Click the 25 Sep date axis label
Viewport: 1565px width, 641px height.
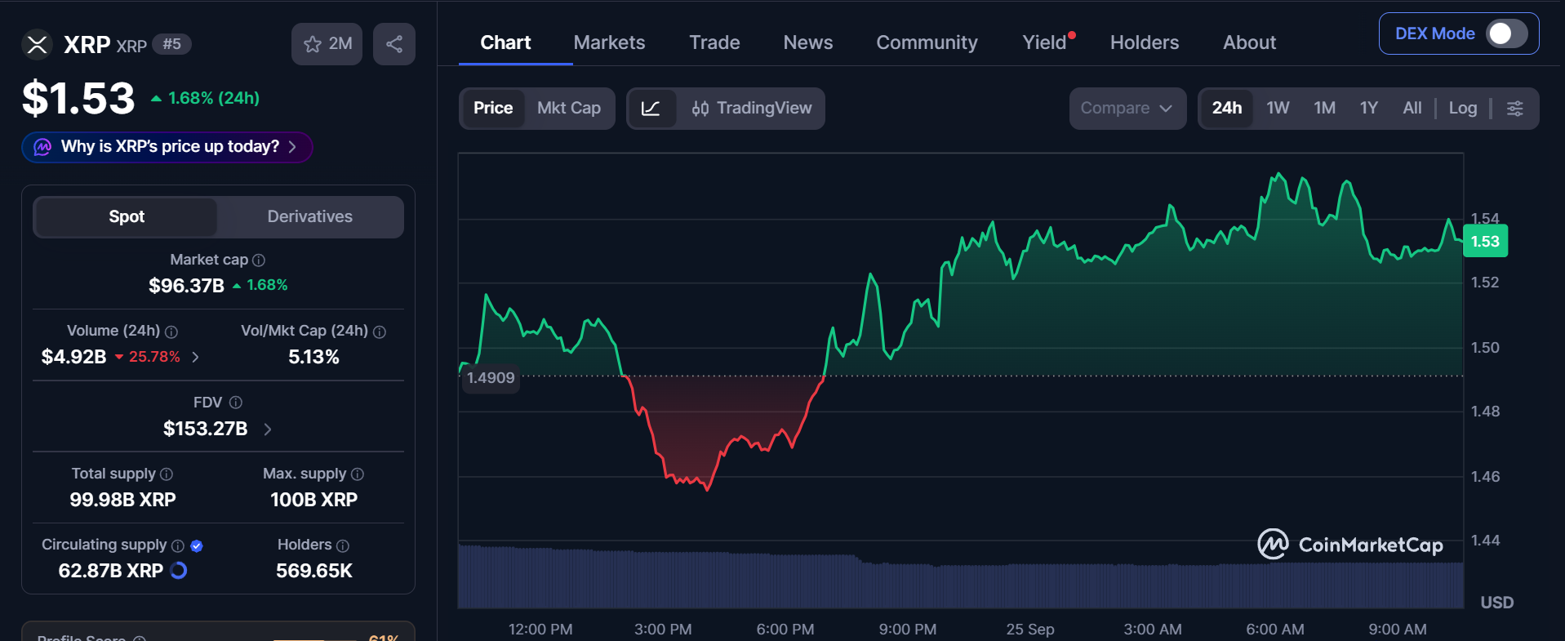point(1029,629)
